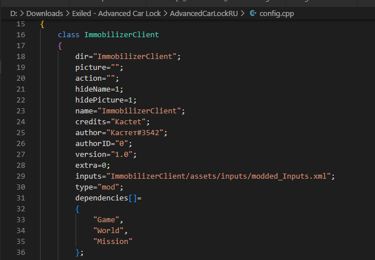375x260 pixels.
Task: Click the hidePicture=1 line
Action: point(106,100)
